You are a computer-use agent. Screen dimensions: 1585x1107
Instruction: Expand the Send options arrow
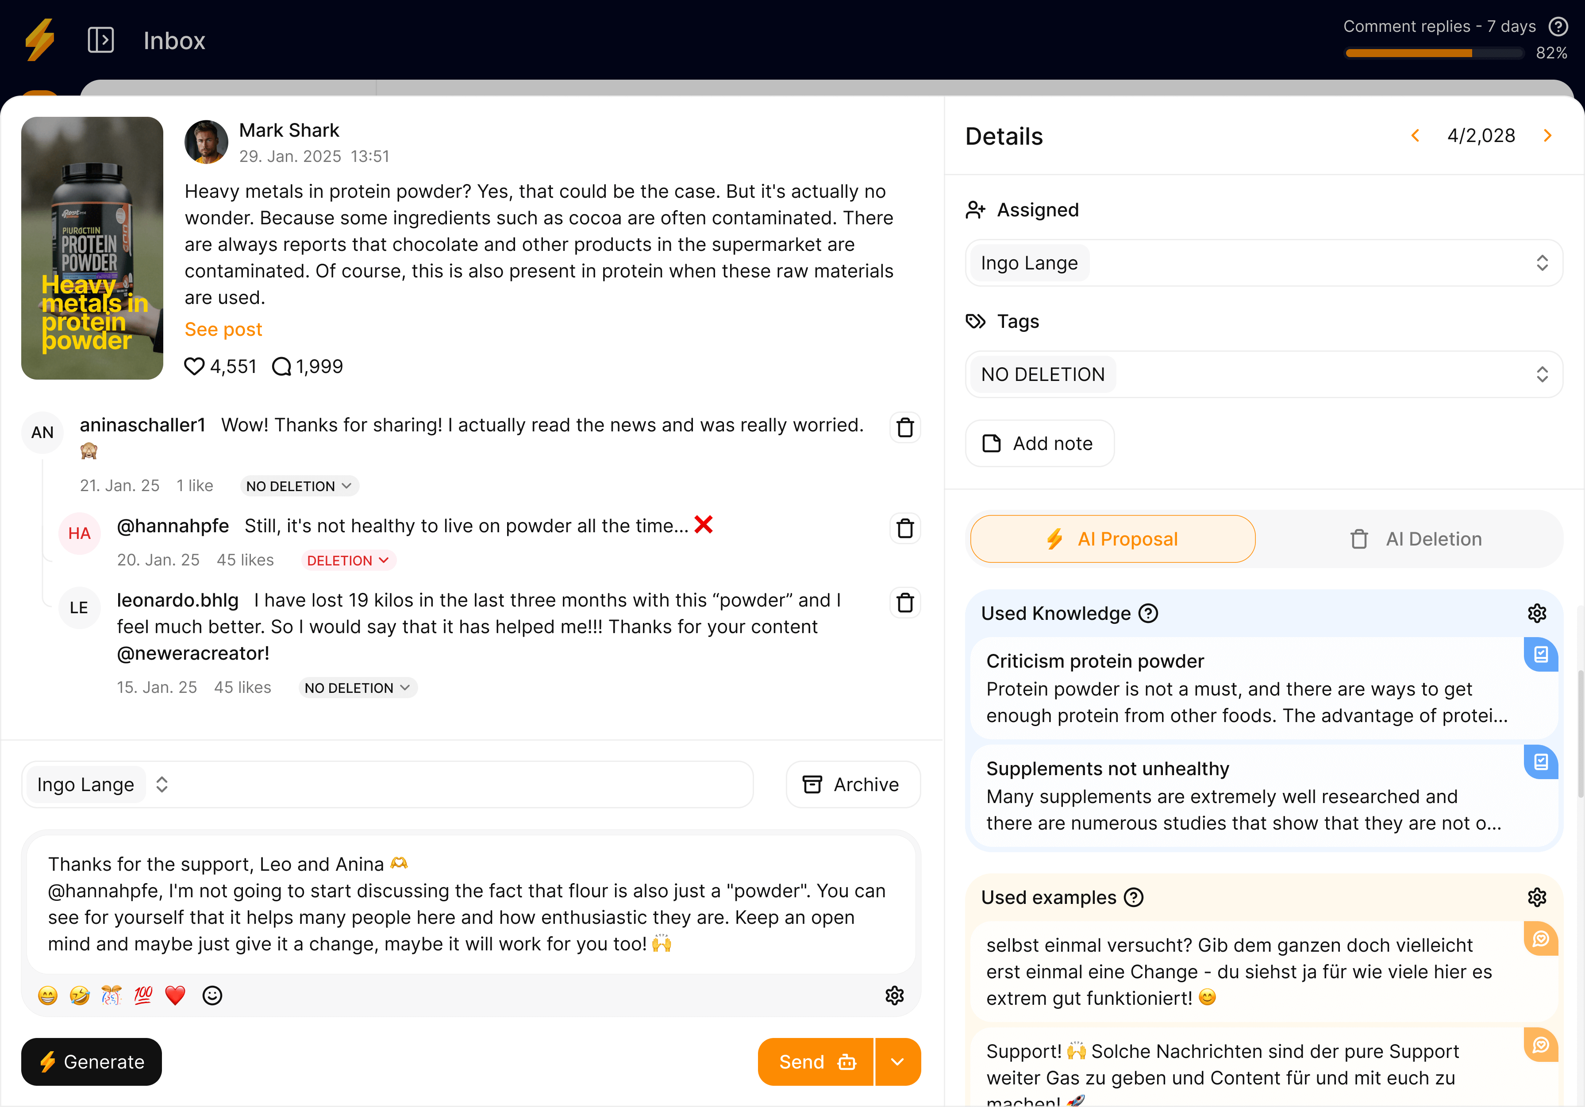[898, 1061]
